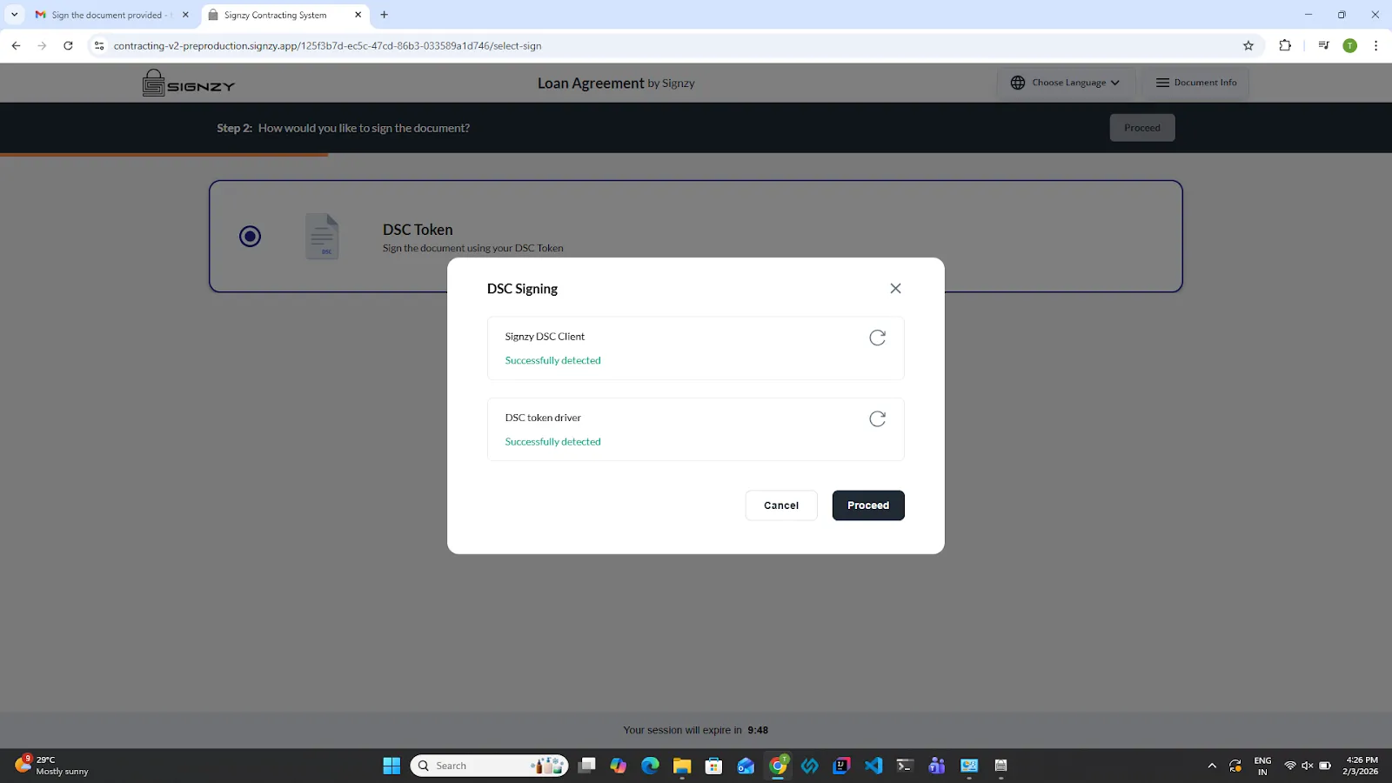
Task: Close the Gmail browser tab
Action: coord(185,15)
